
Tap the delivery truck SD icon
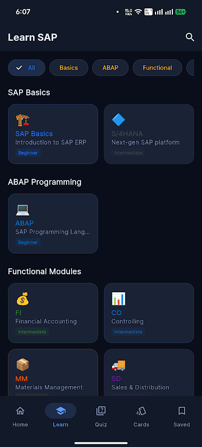click(x=119, y=365)
